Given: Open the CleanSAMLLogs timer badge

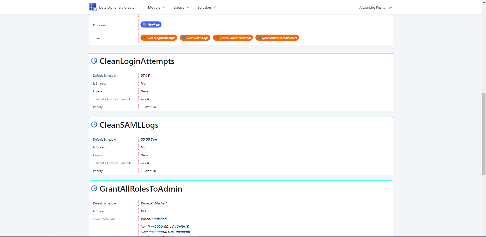Looking at the screenshot, I should point(195,38).
